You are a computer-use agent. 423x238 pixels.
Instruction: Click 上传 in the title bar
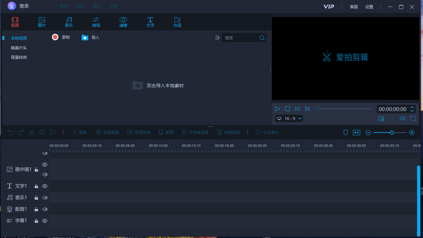113,6
